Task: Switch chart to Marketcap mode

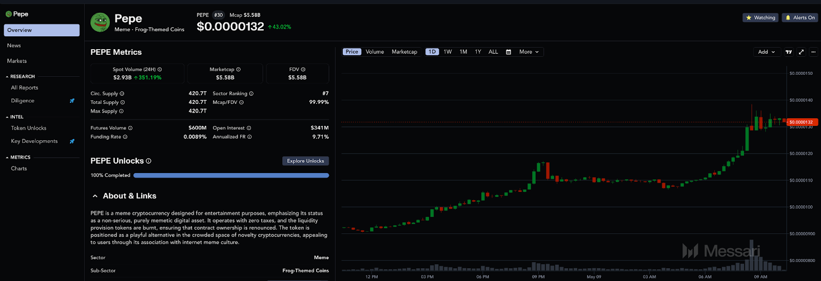Action: [x=404, y=52]
